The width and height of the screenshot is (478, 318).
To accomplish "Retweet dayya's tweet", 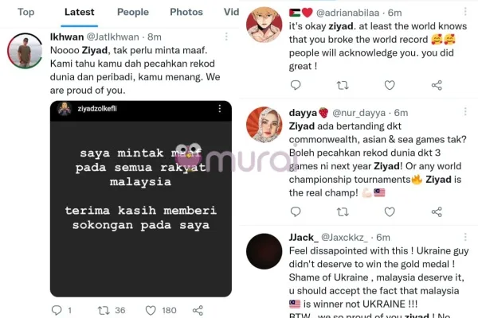I will (343, 211).
